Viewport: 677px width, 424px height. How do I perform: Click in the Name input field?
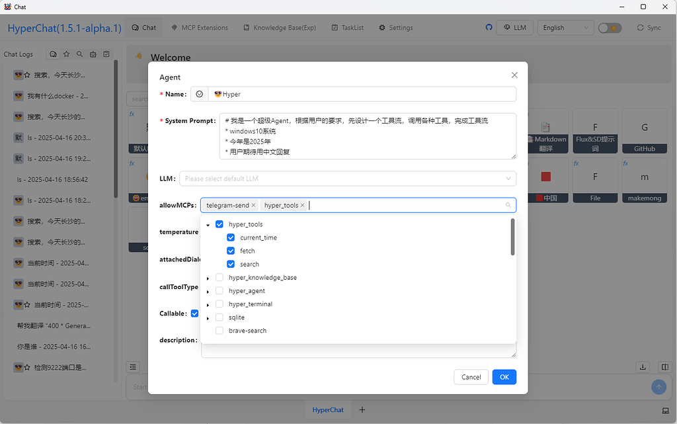(x=362, y=94)
